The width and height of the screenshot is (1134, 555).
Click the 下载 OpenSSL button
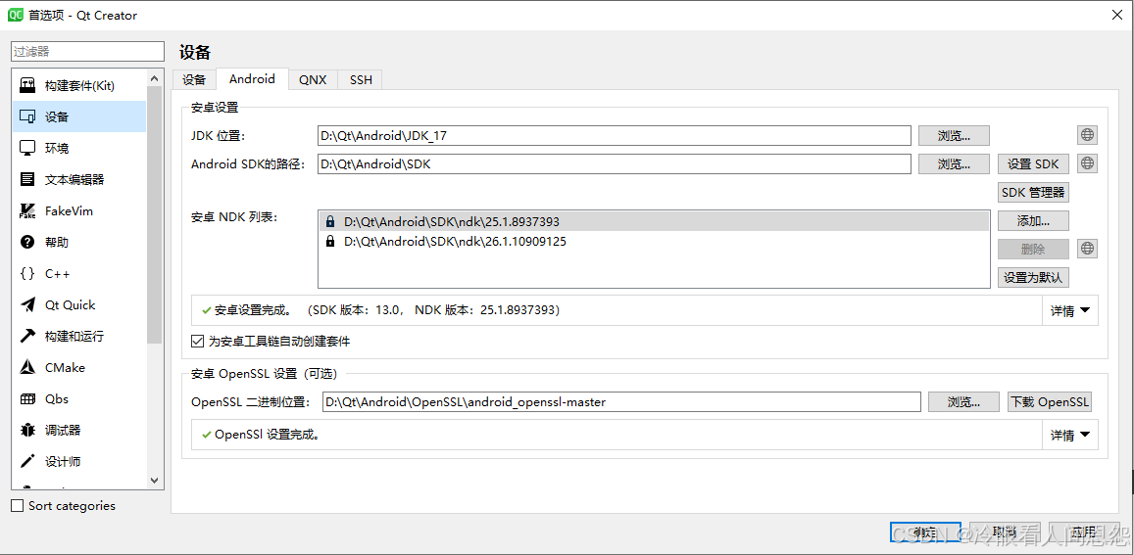1050,401
